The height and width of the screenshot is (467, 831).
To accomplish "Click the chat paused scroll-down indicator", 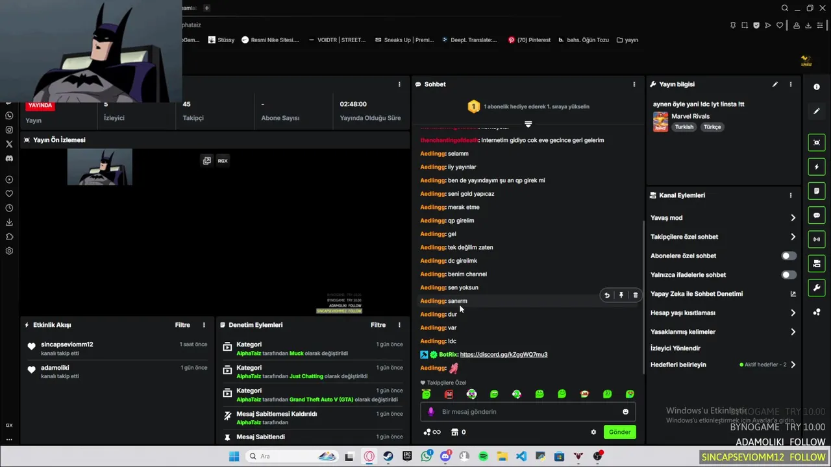I will (x=528, y=125).
